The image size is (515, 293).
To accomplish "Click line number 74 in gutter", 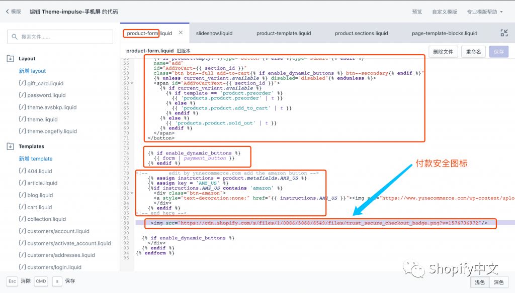I will tap(126, 153).
